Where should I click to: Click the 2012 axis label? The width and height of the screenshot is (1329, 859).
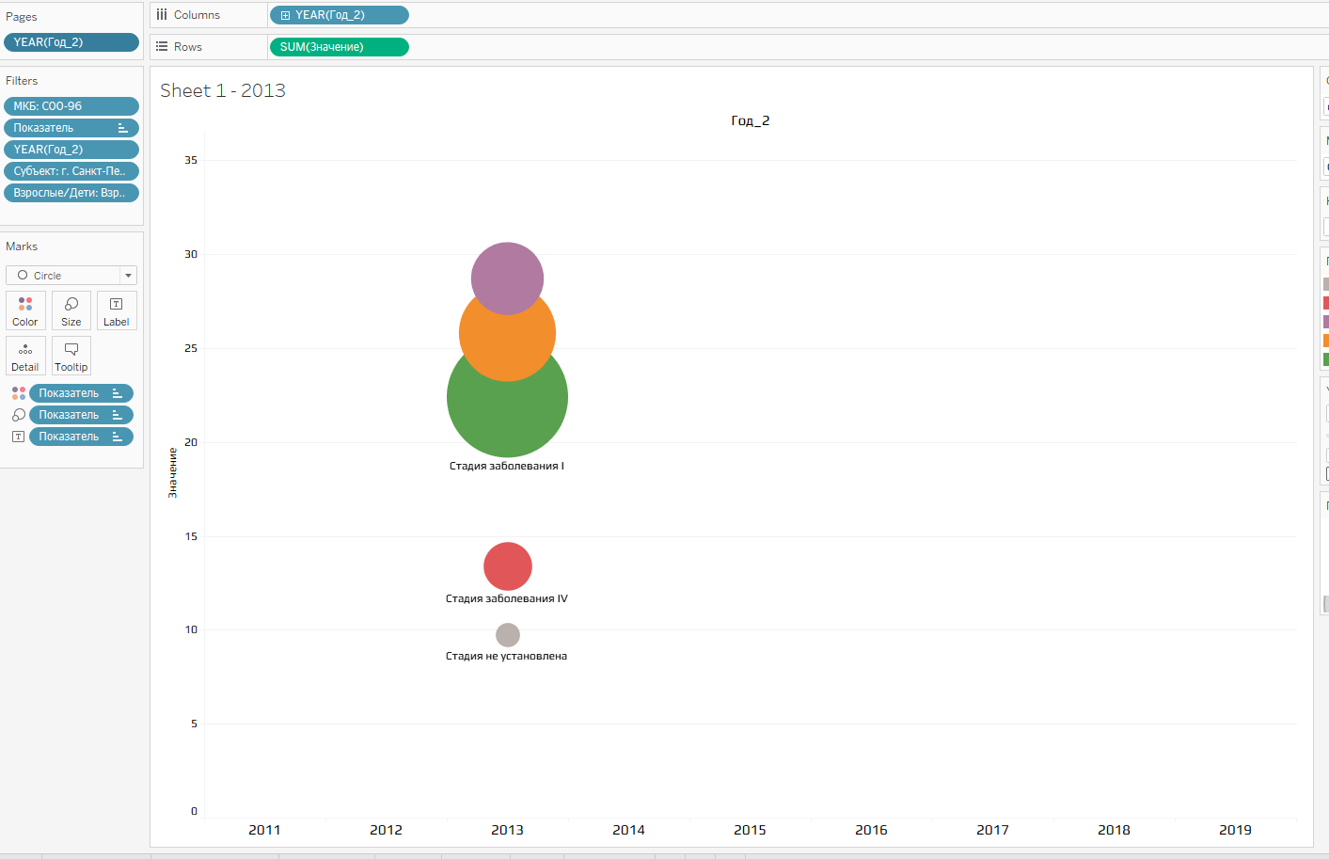tap(386, 830)
